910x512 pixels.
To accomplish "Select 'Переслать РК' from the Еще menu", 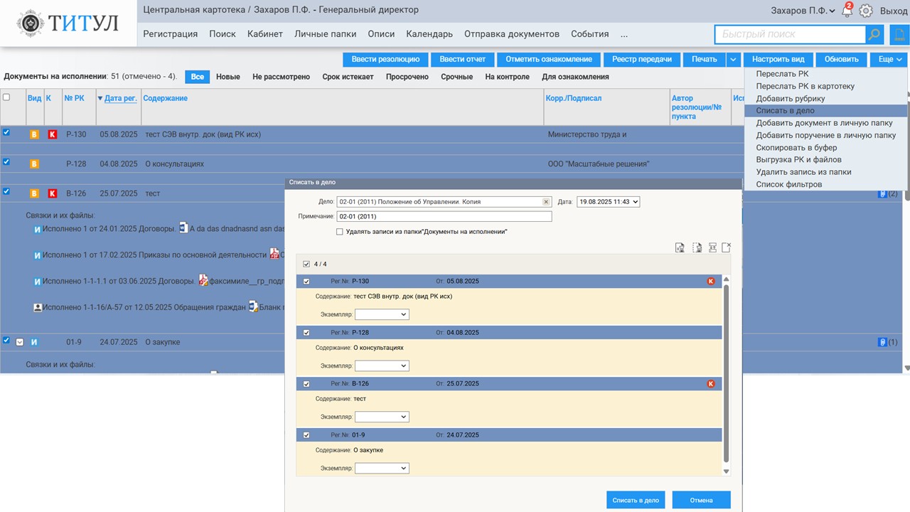I will coord(782,74).
